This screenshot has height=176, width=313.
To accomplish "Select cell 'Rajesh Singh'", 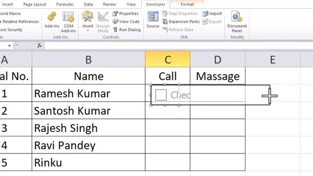I will pos(89,128).
